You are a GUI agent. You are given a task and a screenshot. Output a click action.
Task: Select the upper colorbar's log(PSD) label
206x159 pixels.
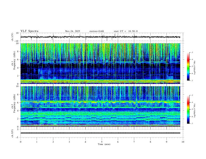(195, 68)
